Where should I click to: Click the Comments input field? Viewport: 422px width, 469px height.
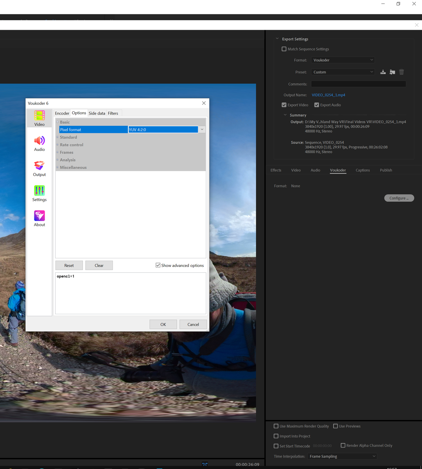pos(358,84)
